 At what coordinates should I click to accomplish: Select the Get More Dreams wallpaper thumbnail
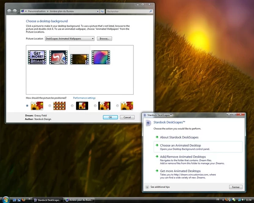[37, 58]
